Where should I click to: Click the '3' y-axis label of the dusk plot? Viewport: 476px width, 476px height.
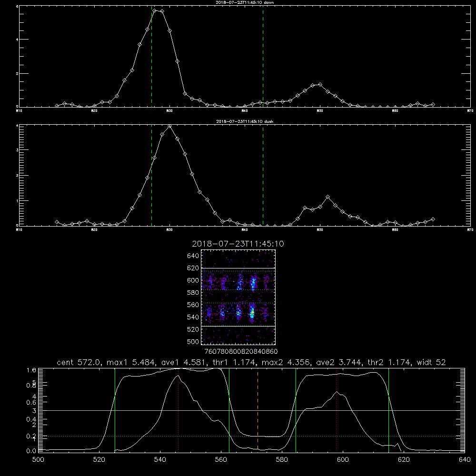point(17,150)
